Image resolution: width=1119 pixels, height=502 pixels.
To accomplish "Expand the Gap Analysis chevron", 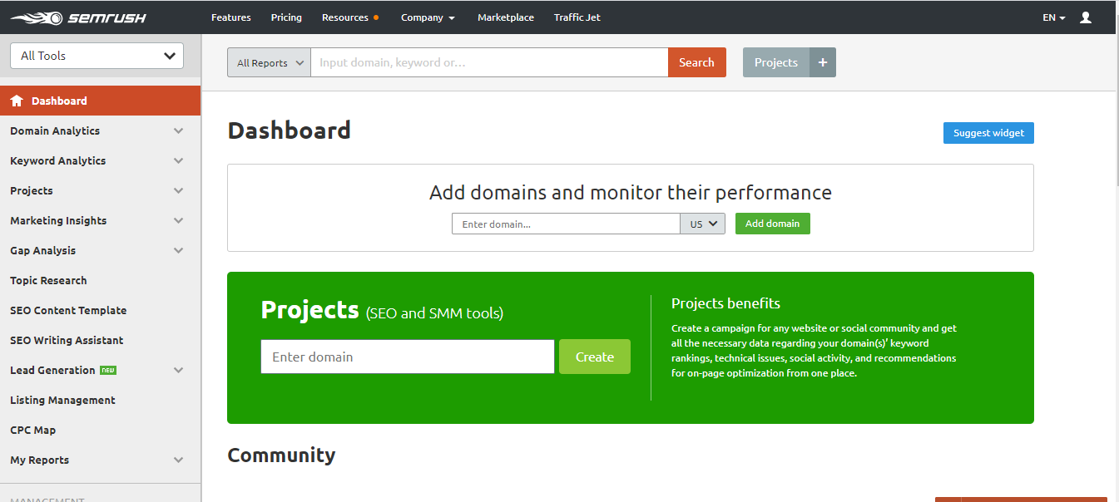I will [x=178, y=250].
